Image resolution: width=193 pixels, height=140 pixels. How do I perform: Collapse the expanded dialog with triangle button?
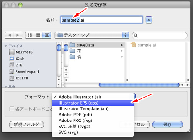click(149, 20)
